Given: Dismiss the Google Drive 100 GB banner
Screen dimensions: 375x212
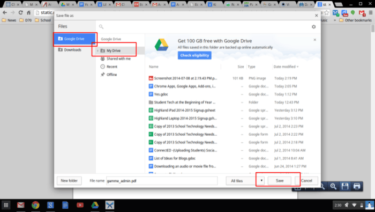Looking at the screenshot, I should tap(315, 40).
